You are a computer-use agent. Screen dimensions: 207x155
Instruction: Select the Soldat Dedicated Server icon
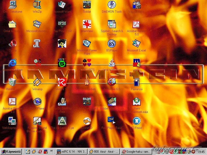pyautogui.click(x=87, y=102)
